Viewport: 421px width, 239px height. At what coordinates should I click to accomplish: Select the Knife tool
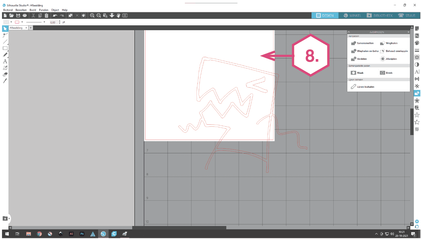point(5,81)
